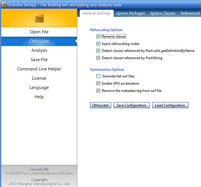Screen dimensions: 201x187
Task: Open the Ignore Packages tab
Action: pyautogui.click(x=131, y=13)
